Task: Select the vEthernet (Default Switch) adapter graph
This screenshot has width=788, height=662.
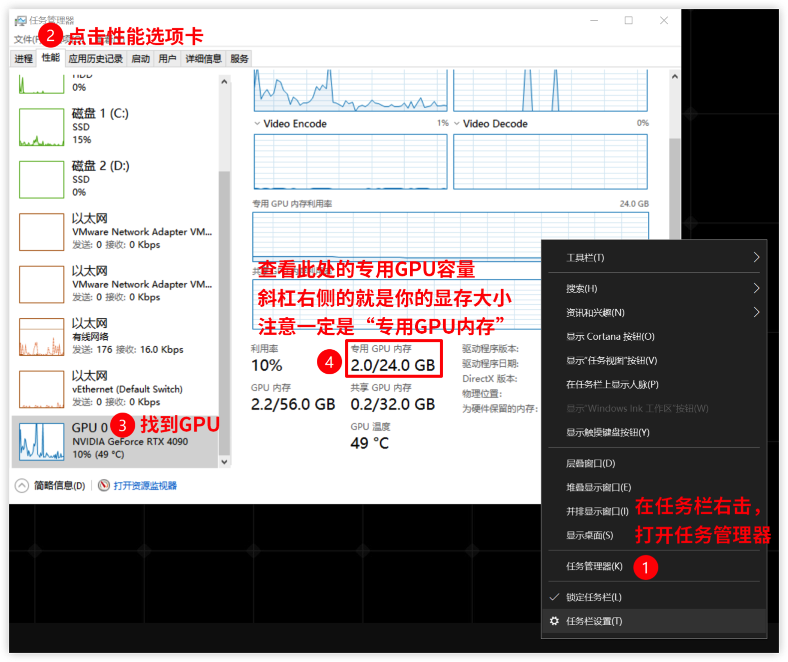Action: pyautogui.click(x=42, y=389)
